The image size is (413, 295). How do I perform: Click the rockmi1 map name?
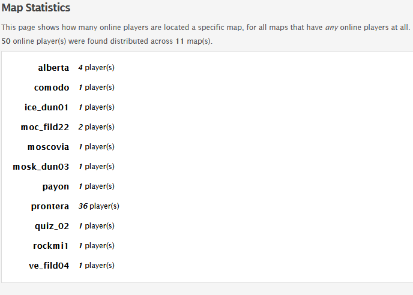(x=51, y=246)
